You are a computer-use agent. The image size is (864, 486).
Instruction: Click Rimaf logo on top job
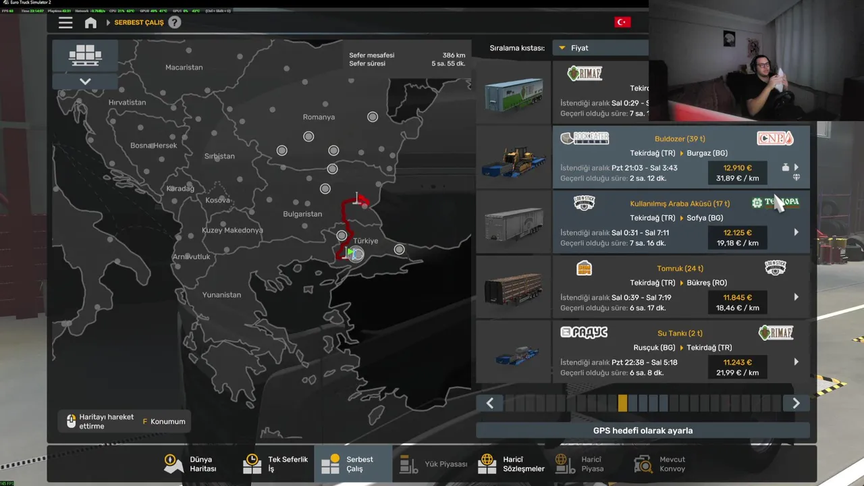tap(585, 74)
